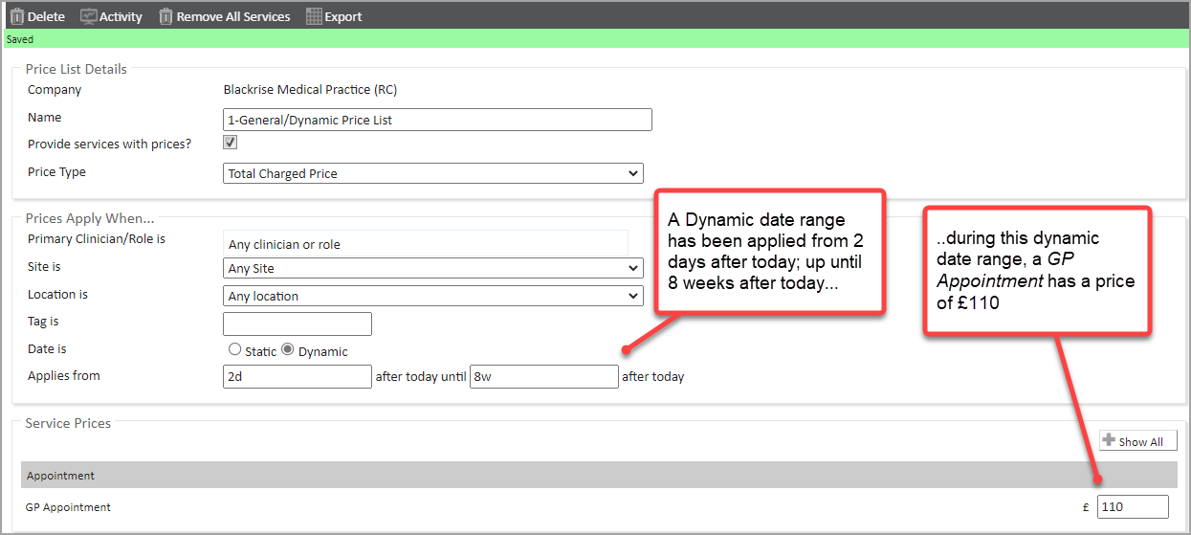Viewport: 1191px width, 535px height.
Task: Open the 'Location is' dropdown
Action: pos(432,296)
